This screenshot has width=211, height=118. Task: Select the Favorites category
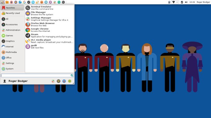click(x=12, y=8)
